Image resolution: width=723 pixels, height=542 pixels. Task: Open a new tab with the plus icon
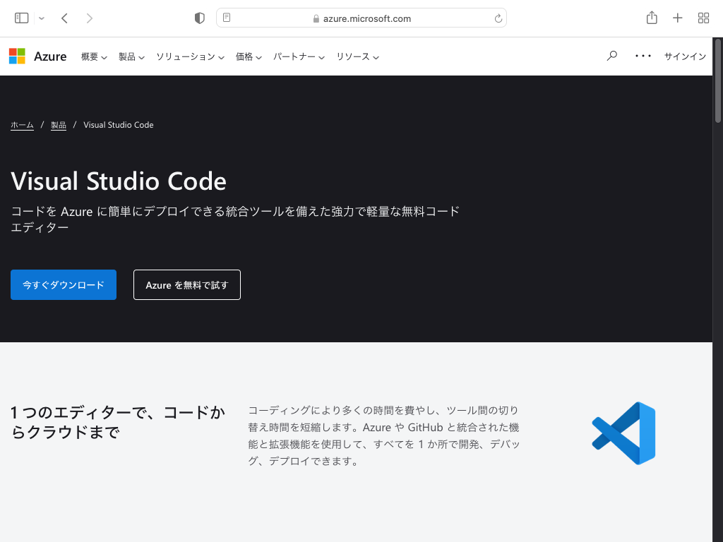[x=677, y=18]
